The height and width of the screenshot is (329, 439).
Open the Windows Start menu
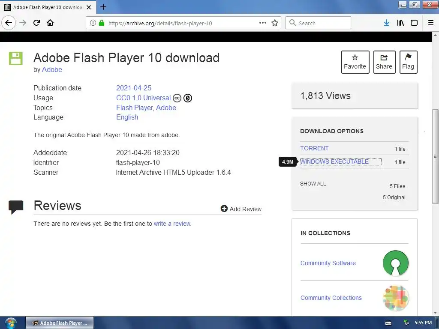(x=11, y=323)
